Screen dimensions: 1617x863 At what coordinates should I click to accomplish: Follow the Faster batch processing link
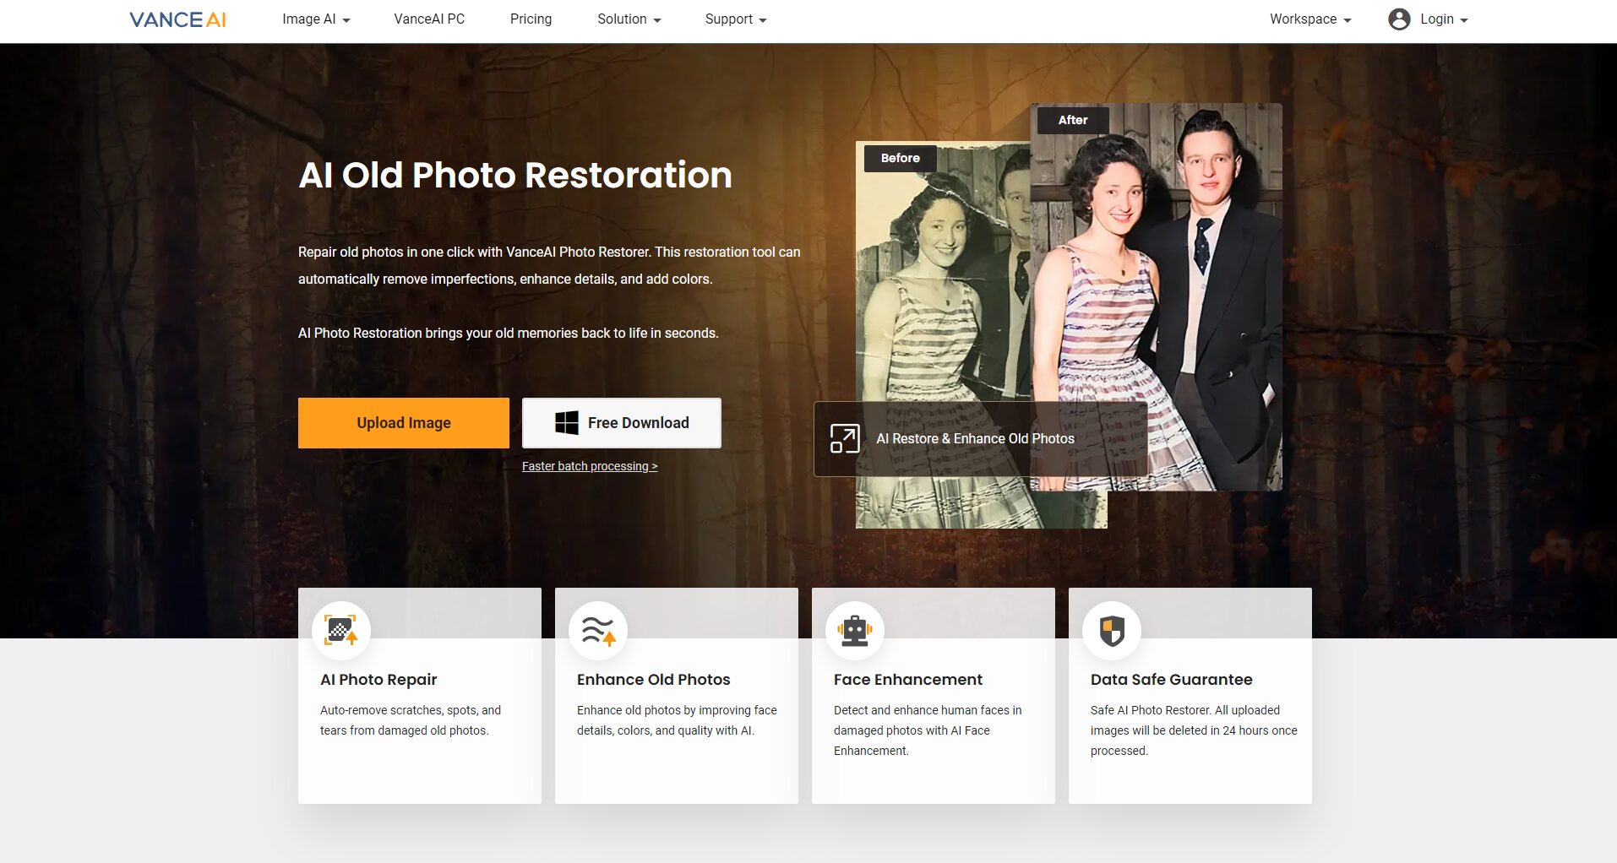589,466
